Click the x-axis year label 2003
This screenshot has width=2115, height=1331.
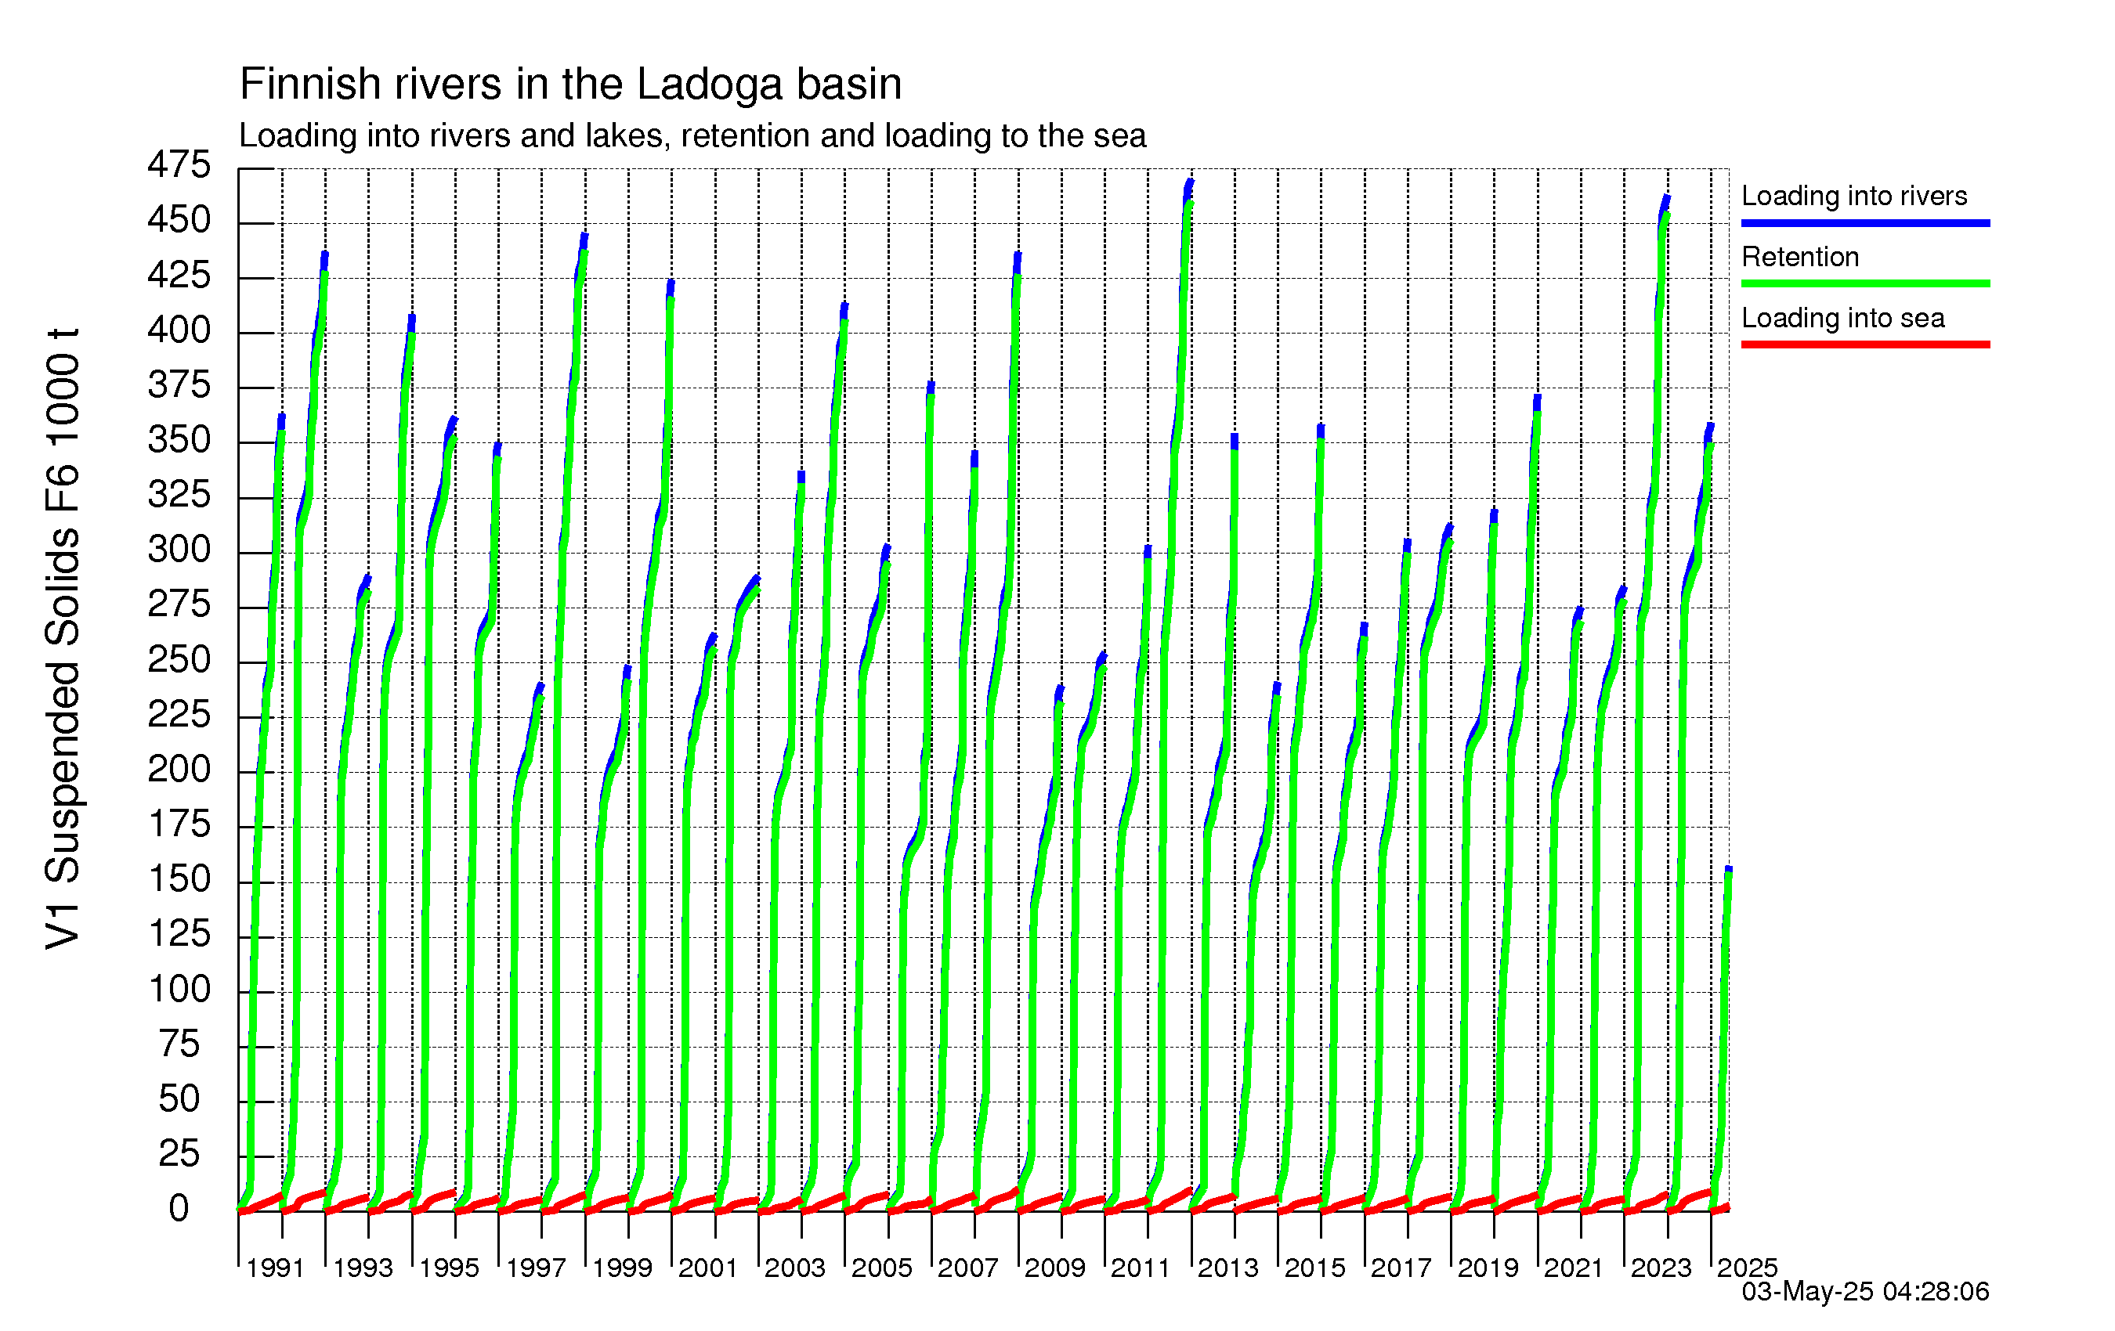[795, 1268]
